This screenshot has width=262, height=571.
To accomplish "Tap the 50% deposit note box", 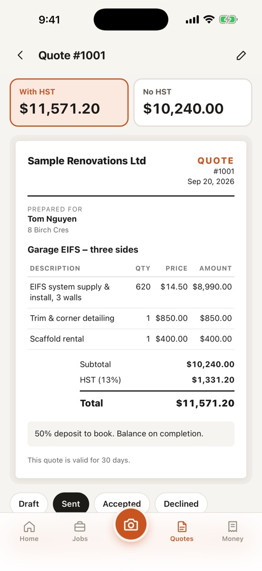I will click(x=131, y=434).
